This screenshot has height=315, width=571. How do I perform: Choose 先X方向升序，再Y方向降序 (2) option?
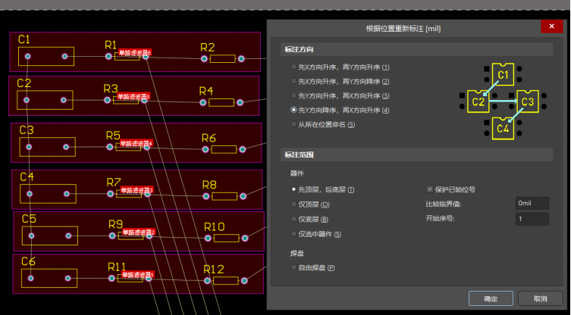click(x=294, y=82)
